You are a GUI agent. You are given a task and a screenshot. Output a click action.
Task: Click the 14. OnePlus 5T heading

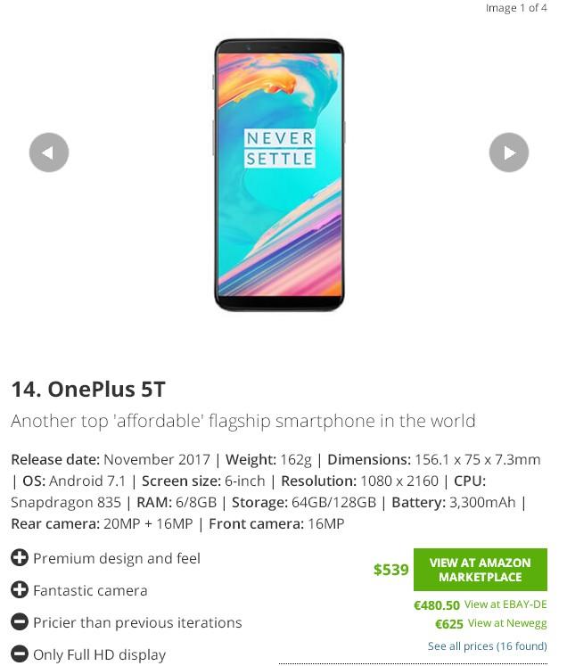[x=88, y=389]
